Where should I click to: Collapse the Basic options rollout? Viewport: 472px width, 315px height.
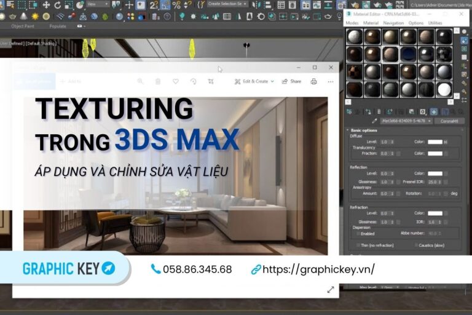[x=364, y=130]
